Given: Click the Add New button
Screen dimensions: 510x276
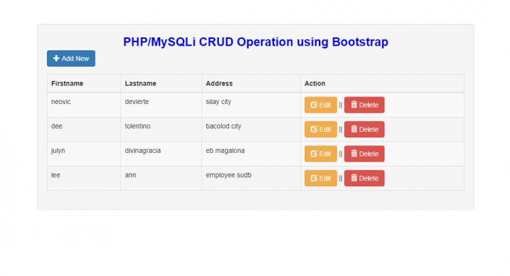Looking at the screenshot, I should [71, 58].
